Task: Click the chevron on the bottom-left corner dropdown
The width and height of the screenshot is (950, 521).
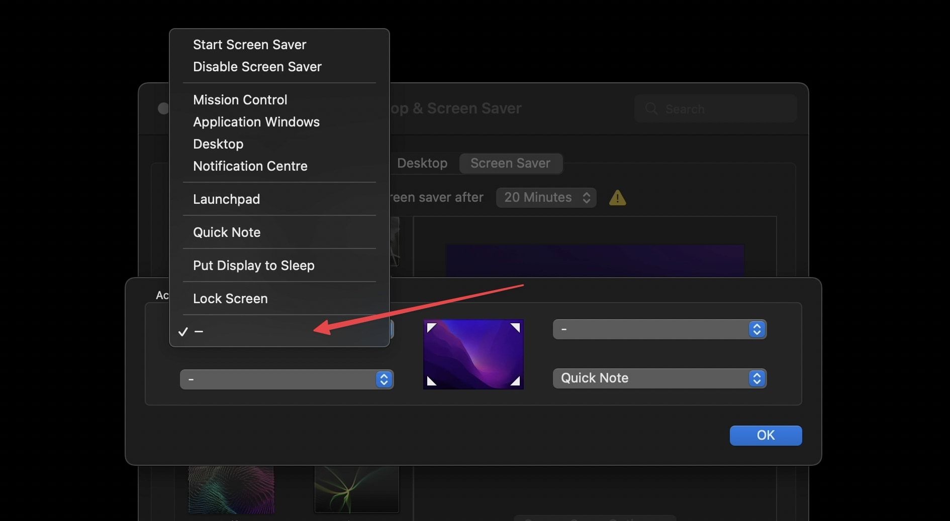Action: pyautogui.click(x=385, y=380)
